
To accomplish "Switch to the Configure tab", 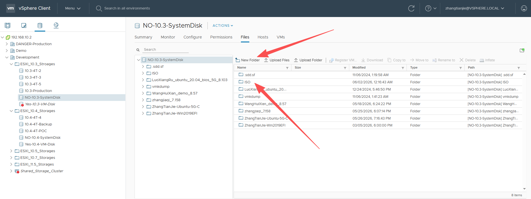I will (193, 37).
